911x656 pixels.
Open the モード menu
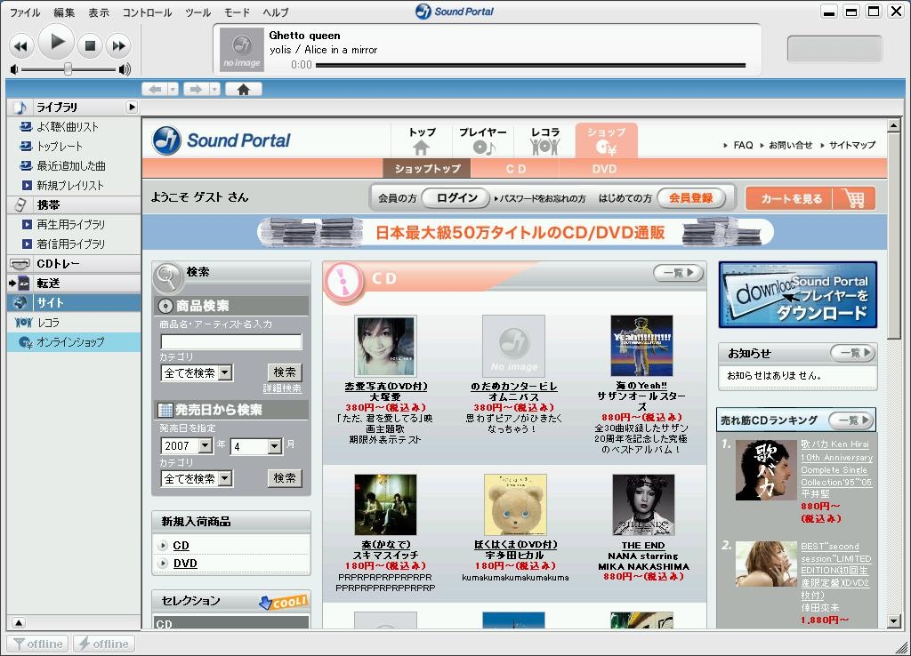[237, 12]
